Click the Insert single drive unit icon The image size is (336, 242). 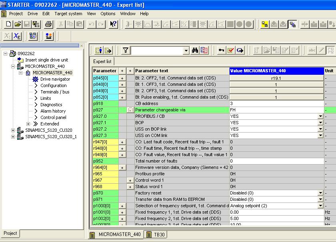[x=20, y=60]
